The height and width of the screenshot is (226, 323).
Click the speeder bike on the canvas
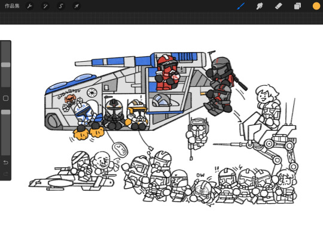(71, 181)
